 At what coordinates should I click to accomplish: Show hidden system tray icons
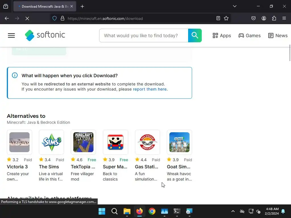click(233, 211)
